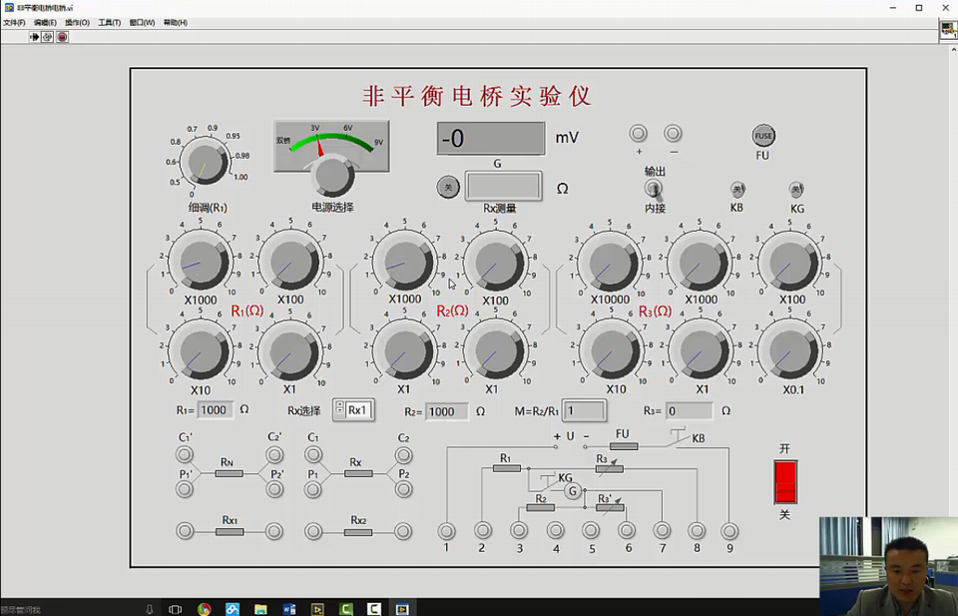
Task: Toggle the Rx测量 关 button
Action: pyautogui.click(x=448, y=187)
